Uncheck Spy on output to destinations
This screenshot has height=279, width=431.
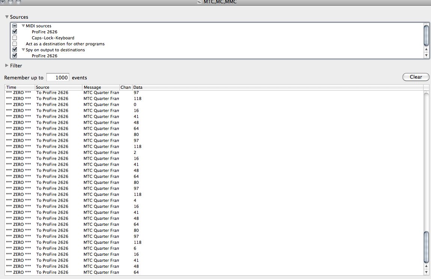tap(15, 50)
